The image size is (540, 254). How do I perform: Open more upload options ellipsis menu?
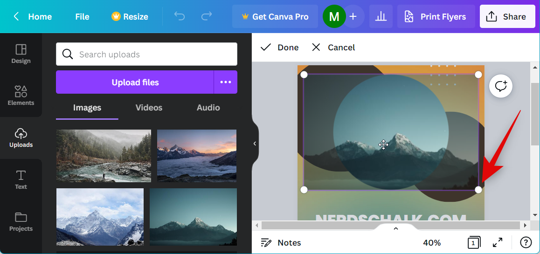[x=226, y=82]
